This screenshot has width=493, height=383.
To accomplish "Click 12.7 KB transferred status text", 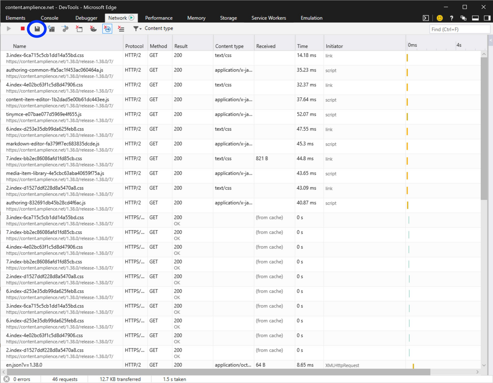I will 120,379.
